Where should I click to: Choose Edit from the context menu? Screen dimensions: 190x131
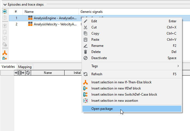[132, 21]
